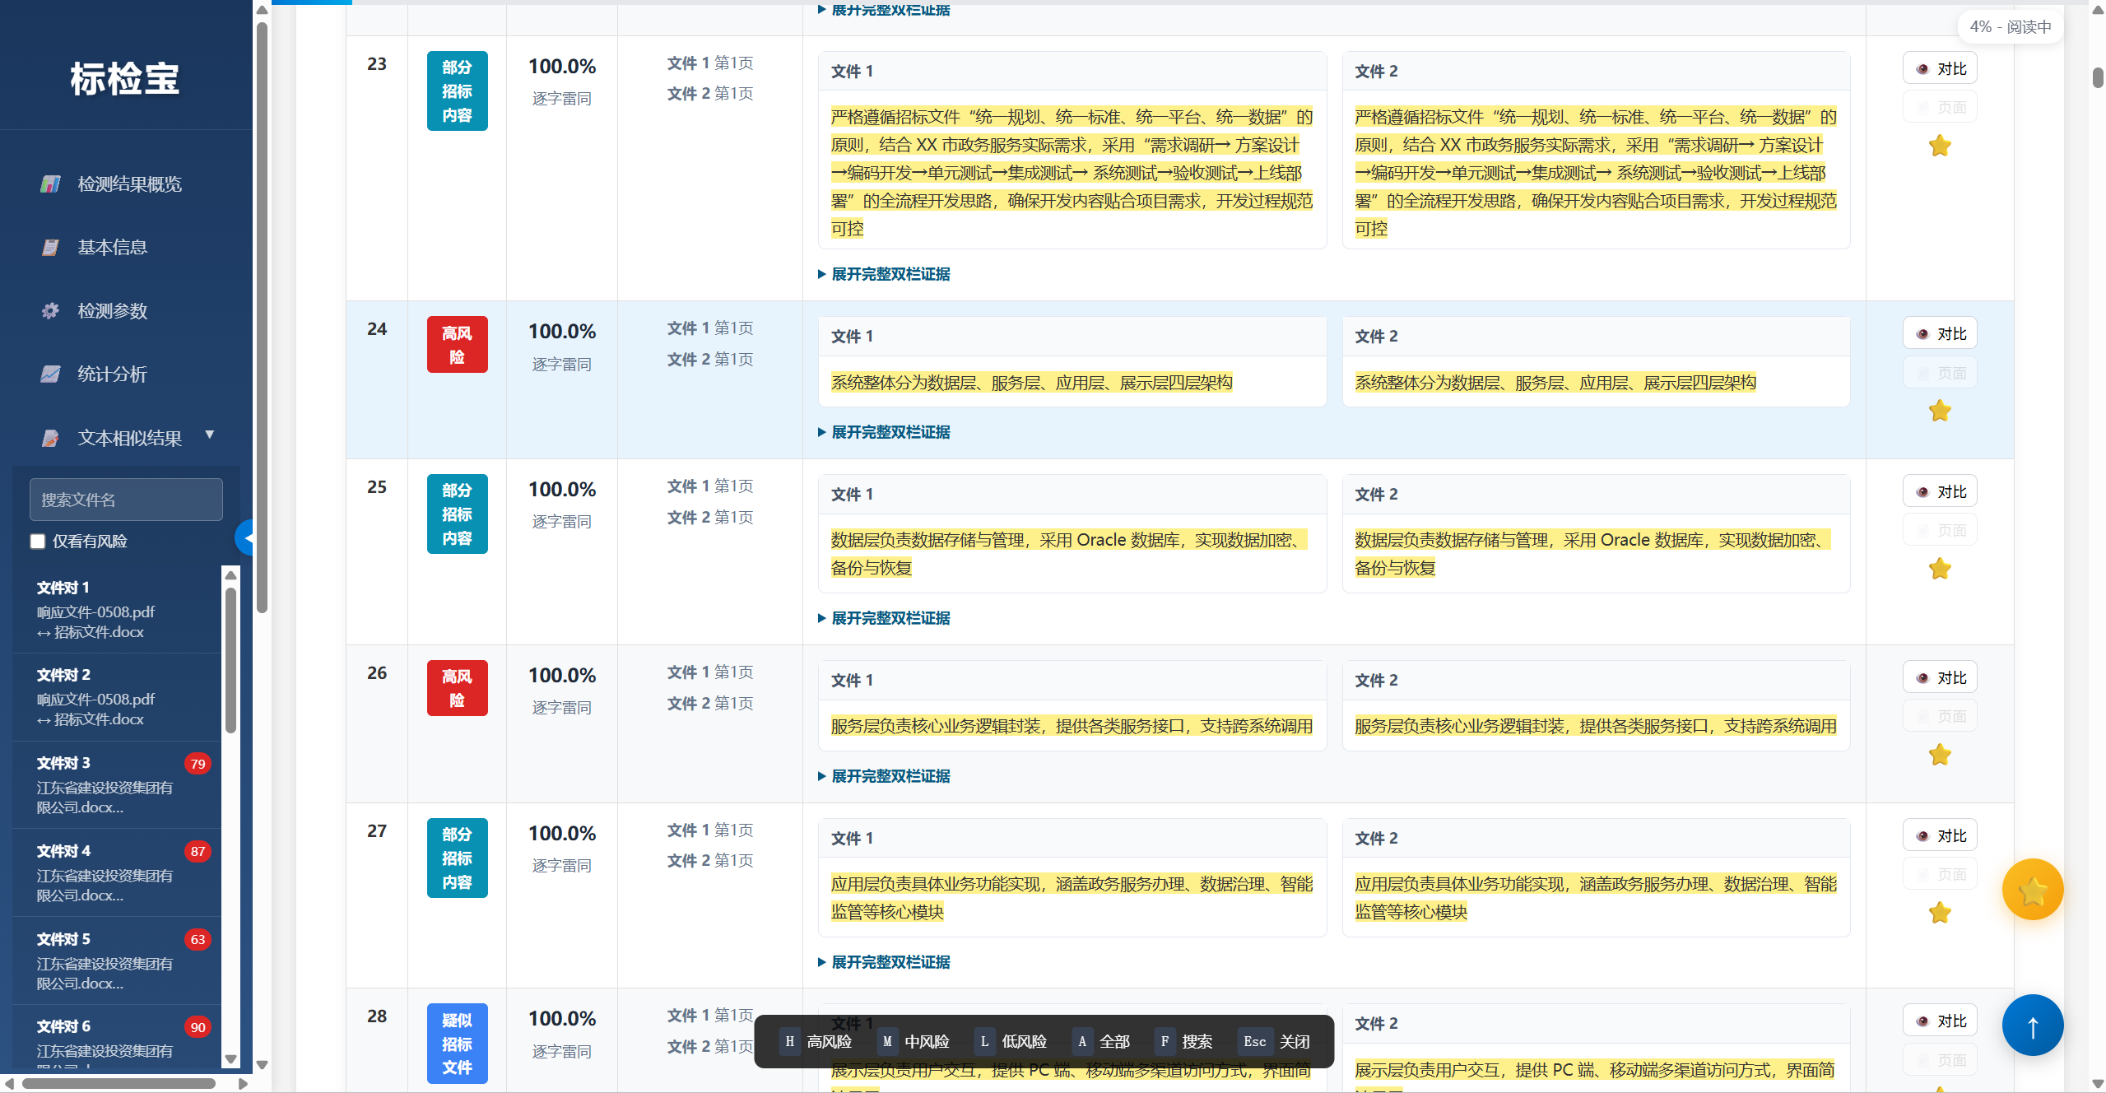Open 统计分析 in sidebar
This screenshot has height=1093, width=2106.
pos(112,374)
